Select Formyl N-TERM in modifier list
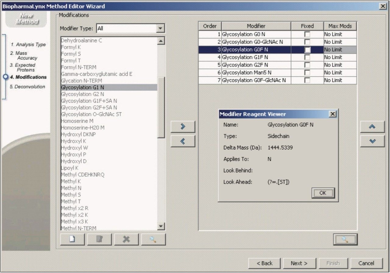The width and height of the screenshot is (390, 273). coord(109,67)
